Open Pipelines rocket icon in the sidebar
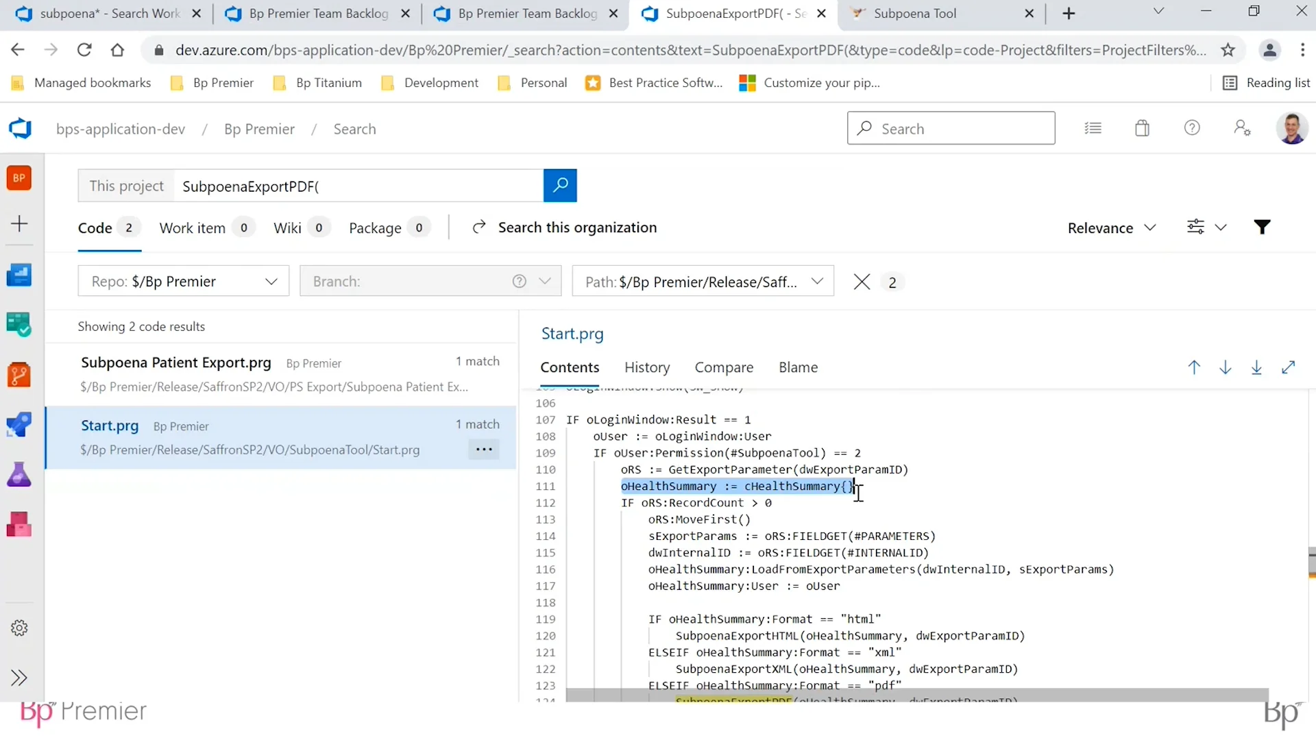This screenshot has height=740, width=1316. [19, 425]
